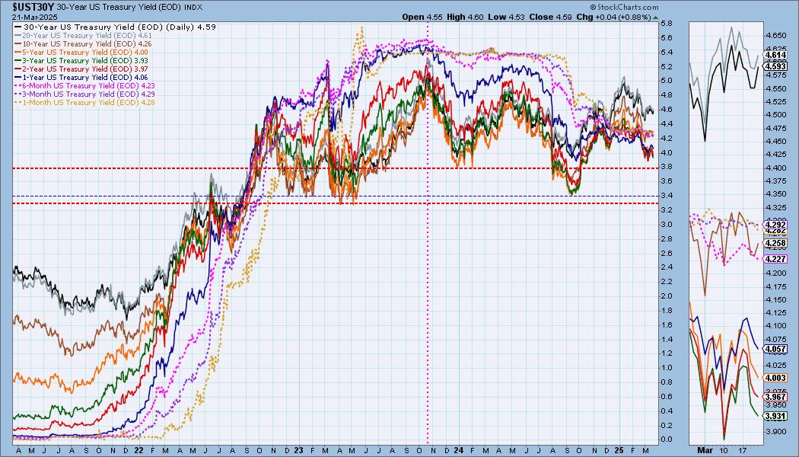Click the 2.0 label on main y-axis
The width and height of the screenshot is (799, 457).
(667, 296)
